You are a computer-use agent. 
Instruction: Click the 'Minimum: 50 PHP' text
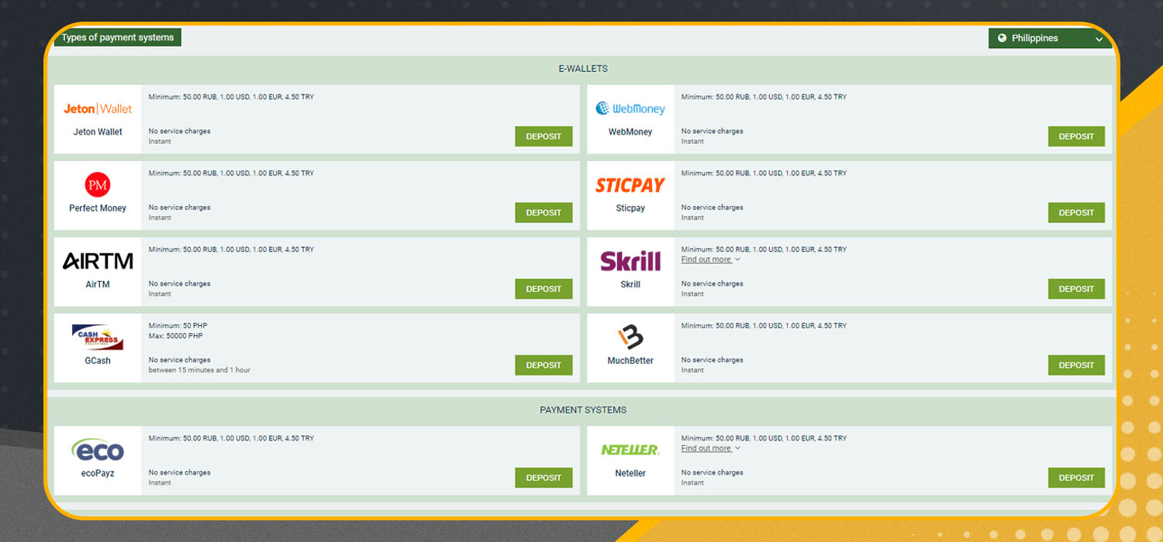(178, 326)
